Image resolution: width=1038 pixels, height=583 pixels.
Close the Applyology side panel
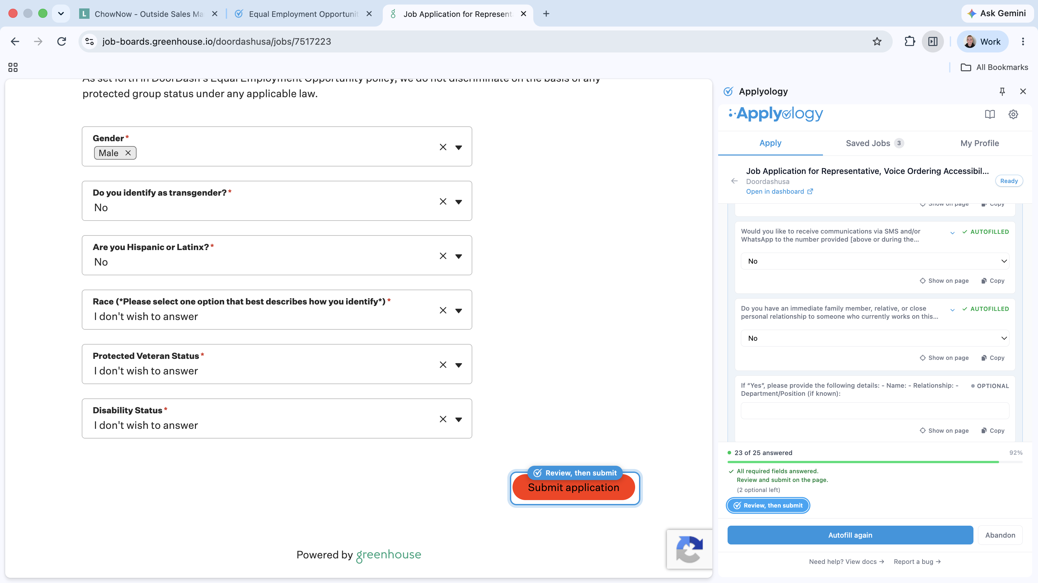tap(1023, 91)
